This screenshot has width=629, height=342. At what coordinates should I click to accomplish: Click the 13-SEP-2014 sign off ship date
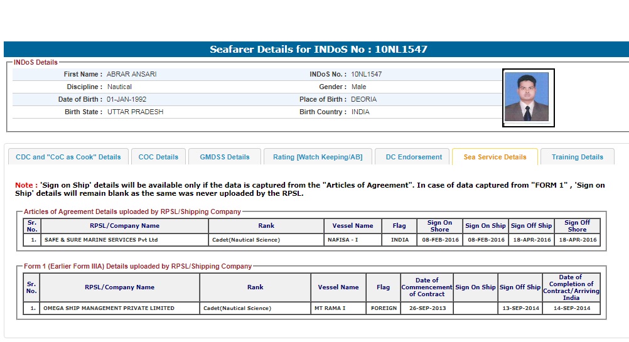520,308
